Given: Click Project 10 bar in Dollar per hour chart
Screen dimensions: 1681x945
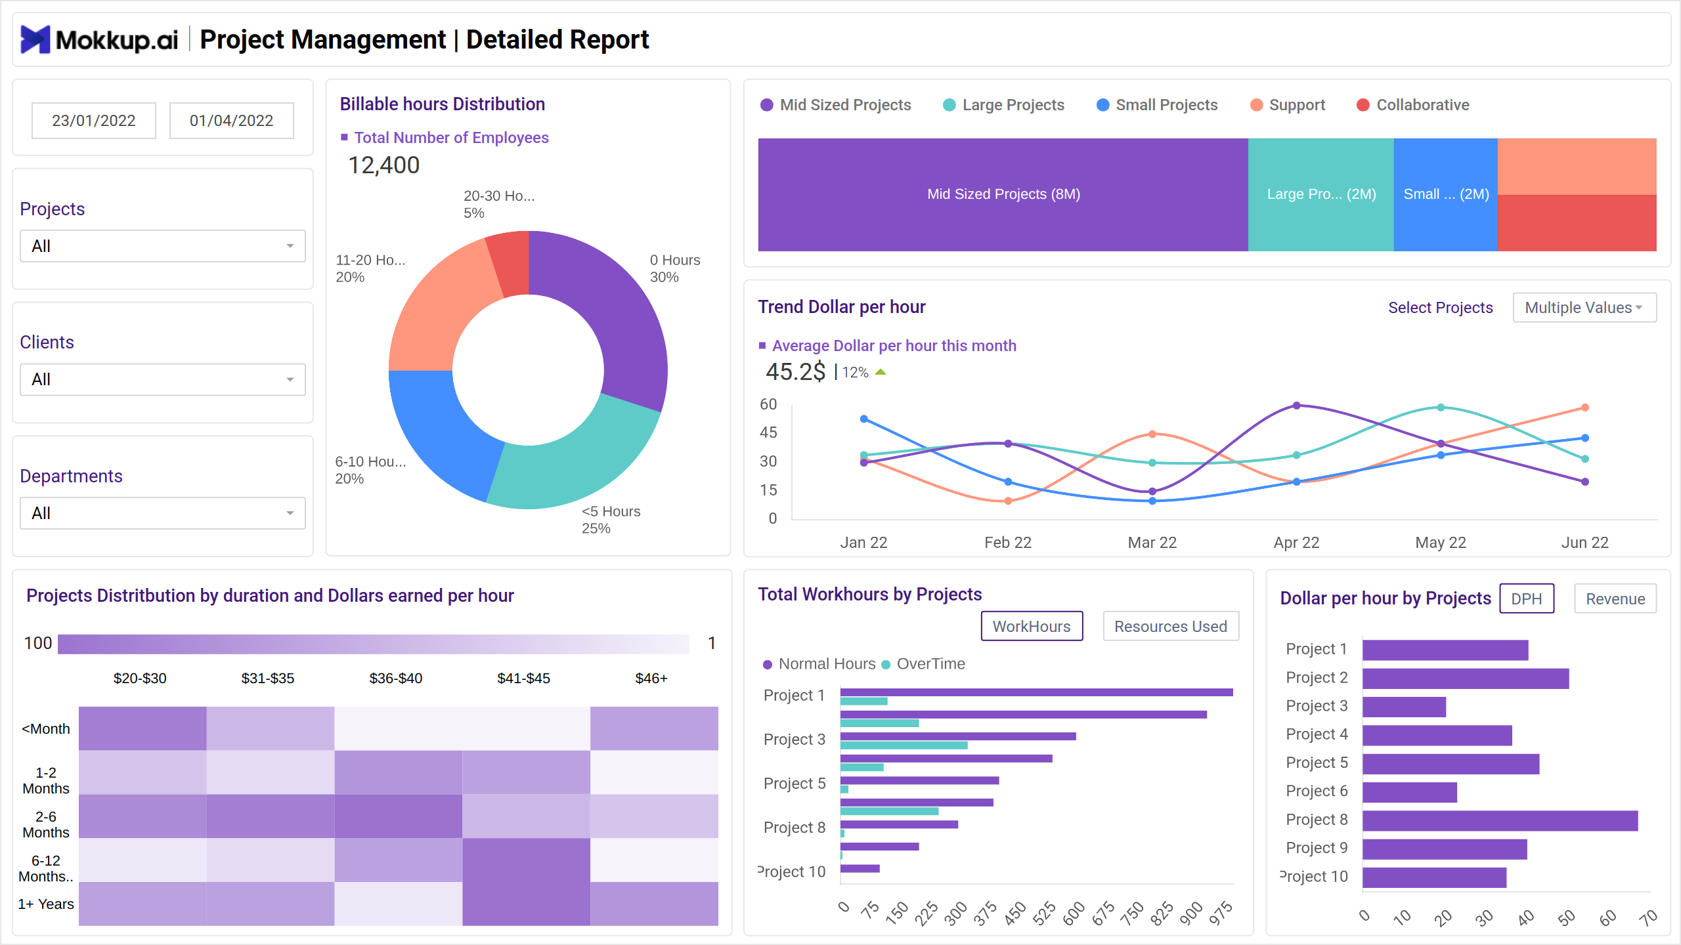Looking at the screenshot, I should 1434,877.
